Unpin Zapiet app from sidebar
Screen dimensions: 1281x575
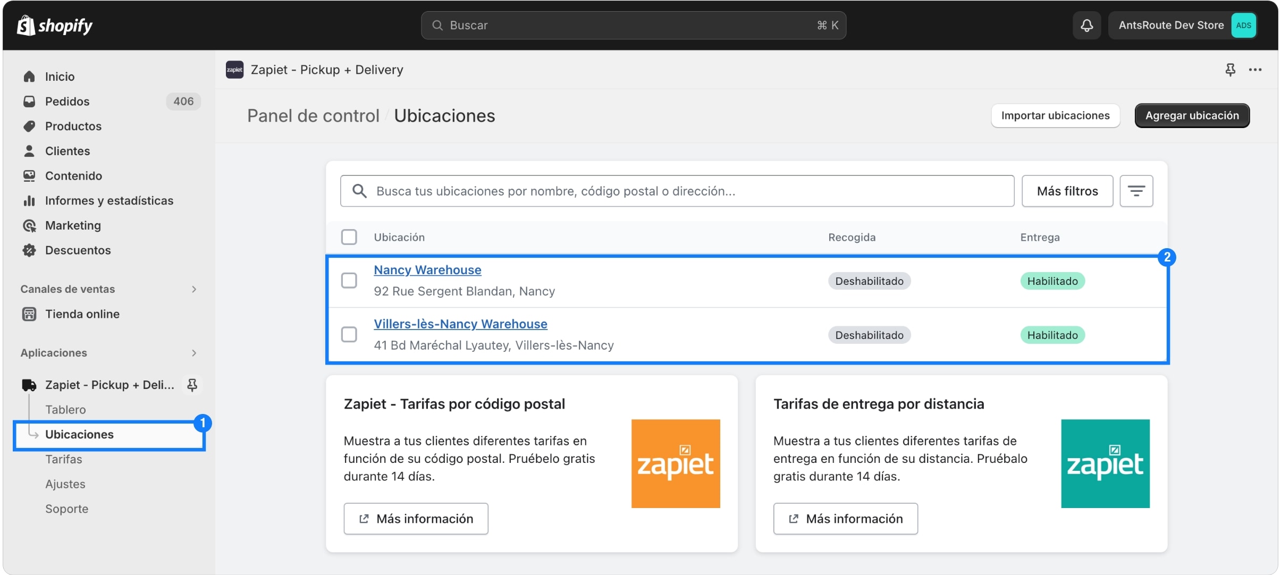coord(192,385)
